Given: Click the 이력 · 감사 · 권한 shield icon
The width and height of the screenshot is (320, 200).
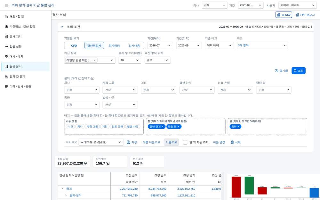Looking at the screenshot, I should pyautogui.click(x=6, y=86).
